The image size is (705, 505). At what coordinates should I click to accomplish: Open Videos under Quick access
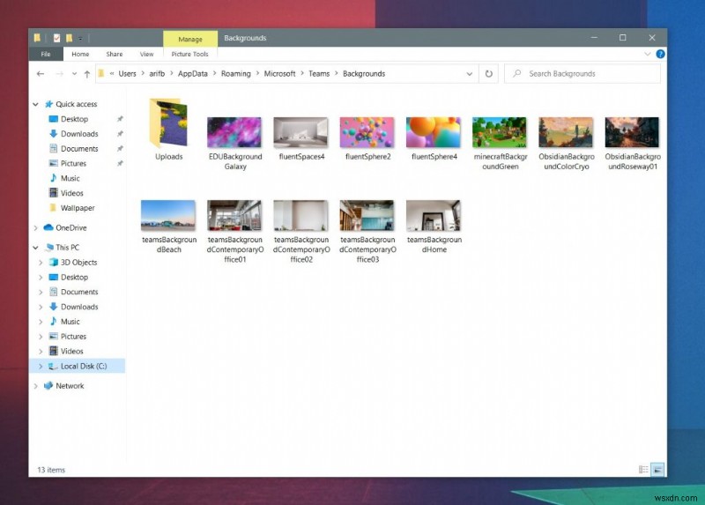[x=72, y=193]
